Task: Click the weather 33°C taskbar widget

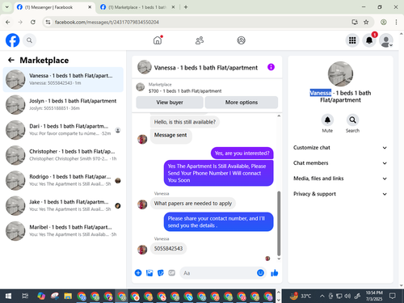Action: (x=300, y=297)
